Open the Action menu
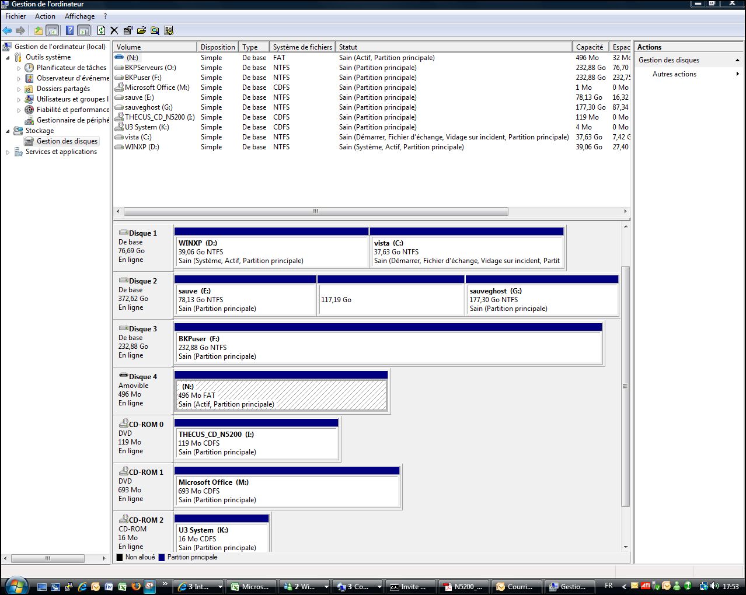Viewport: 746px width, 595px height. (45, 16)
